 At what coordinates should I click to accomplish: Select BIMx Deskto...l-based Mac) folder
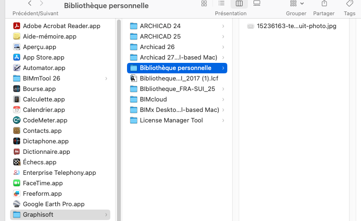point(180,110)
